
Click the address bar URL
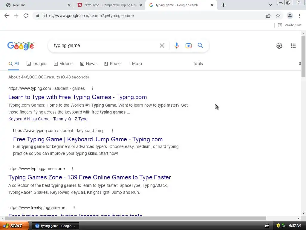(88, 16)
